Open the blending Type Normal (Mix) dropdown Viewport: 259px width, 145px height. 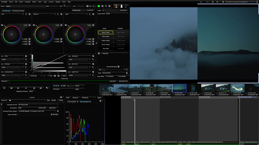click(x=113, y=73)
